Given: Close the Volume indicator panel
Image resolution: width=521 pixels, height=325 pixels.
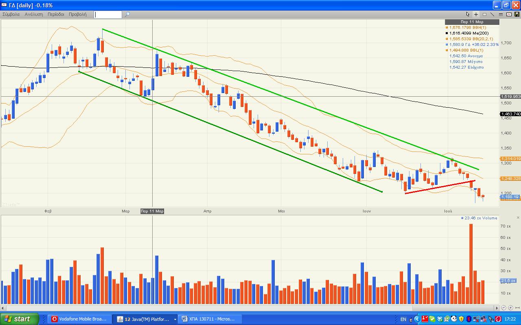Looking at the screenshot, I should [518, 218].
